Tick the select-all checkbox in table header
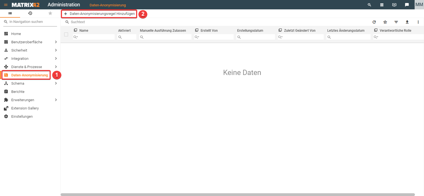The width and height of the screenshot is (424, 196). tap(66, 34)
